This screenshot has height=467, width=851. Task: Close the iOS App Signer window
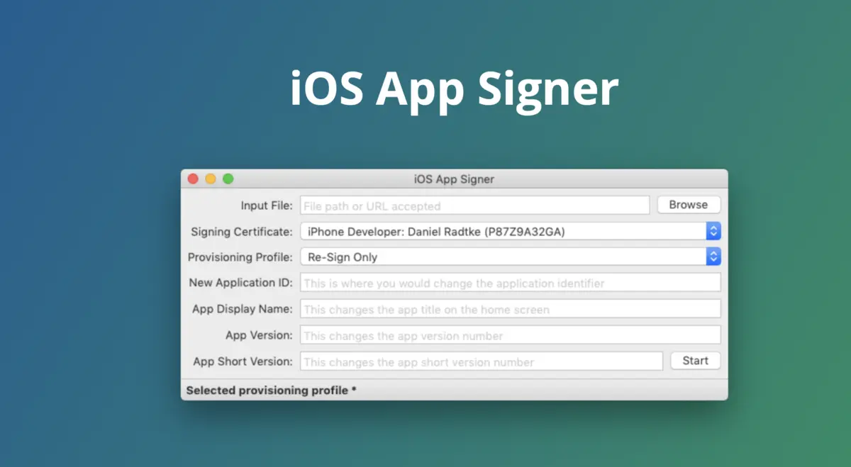pos(193,179)
